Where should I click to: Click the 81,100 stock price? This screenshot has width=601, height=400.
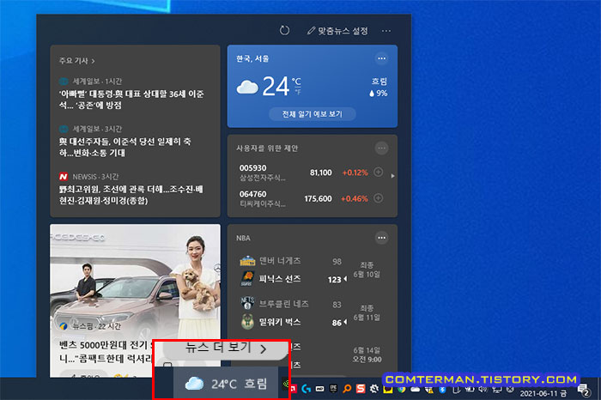coord(321,173)
